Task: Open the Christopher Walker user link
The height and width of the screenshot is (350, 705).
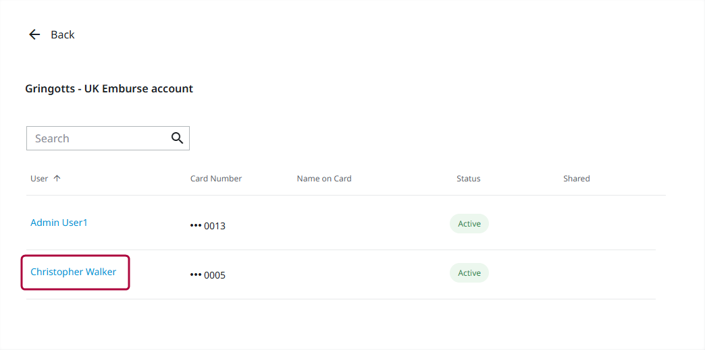Action: coord(73,272)
